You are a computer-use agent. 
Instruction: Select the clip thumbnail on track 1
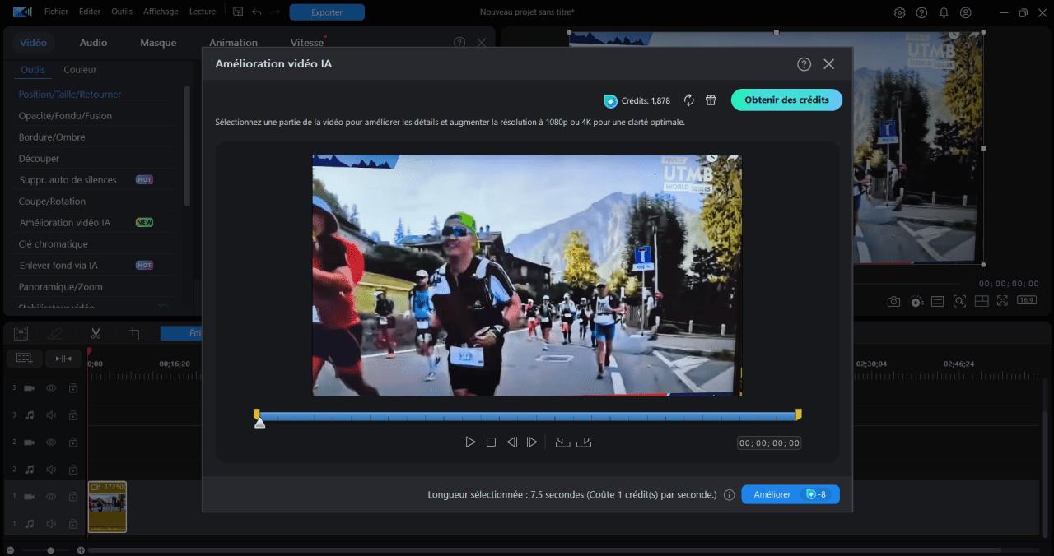coord(107,506)
